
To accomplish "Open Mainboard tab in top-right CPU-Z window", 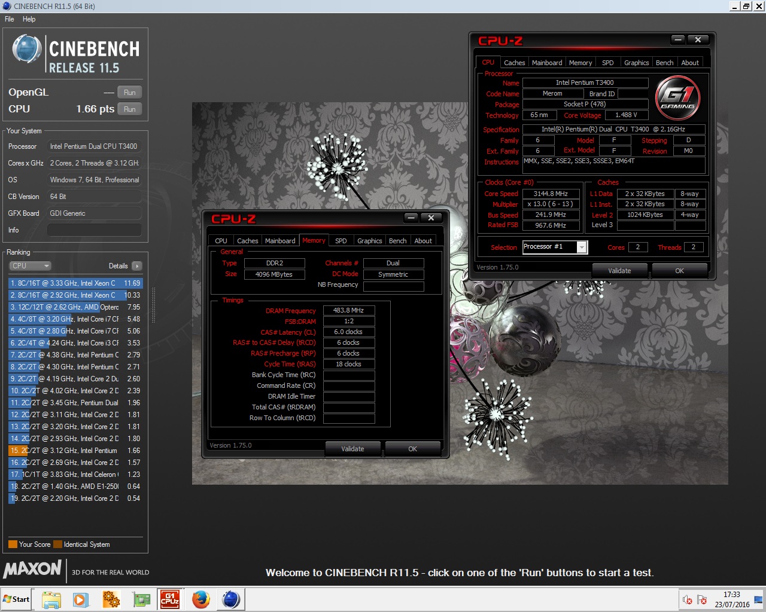I will tap(547, 63).
